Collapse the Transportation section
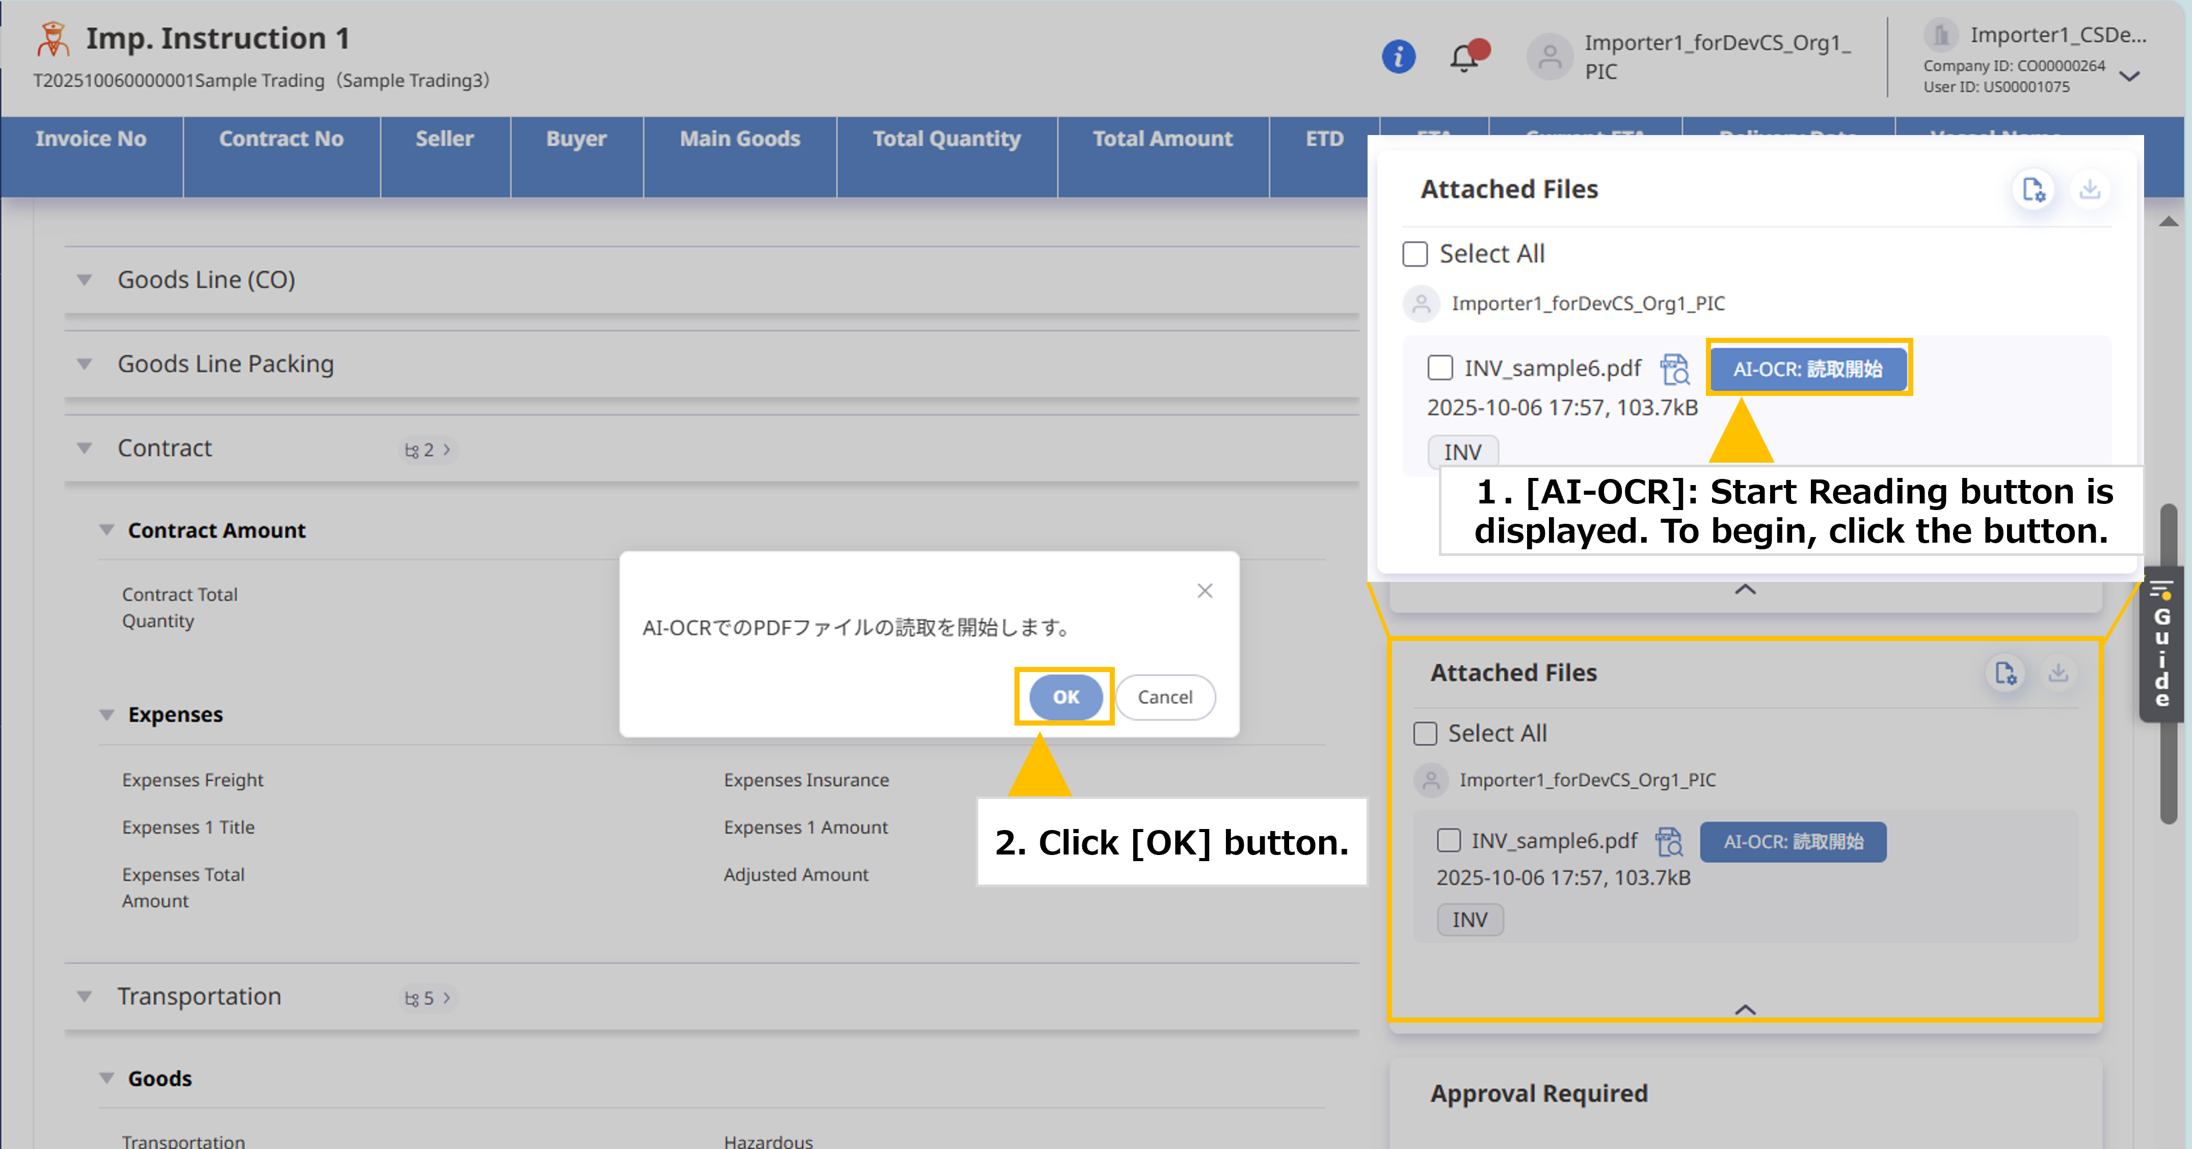2192x1149 pixels. (84, 997)
